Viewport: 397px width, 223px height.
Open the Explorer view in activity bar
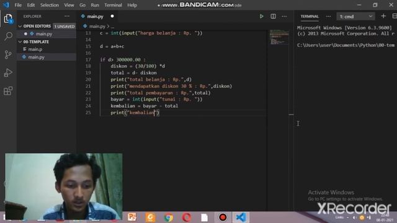(x=8, y=19)
